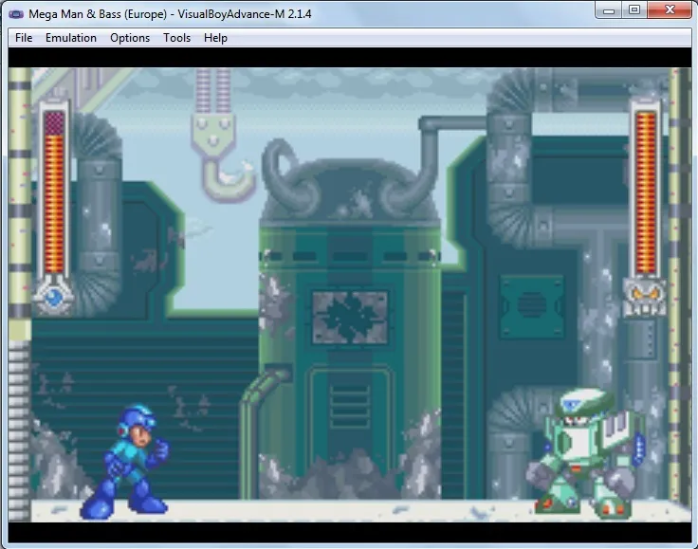Click the cracked panel on the green tank
The height and width of the screenshot is (549, 698).
[x=349, y=318]
